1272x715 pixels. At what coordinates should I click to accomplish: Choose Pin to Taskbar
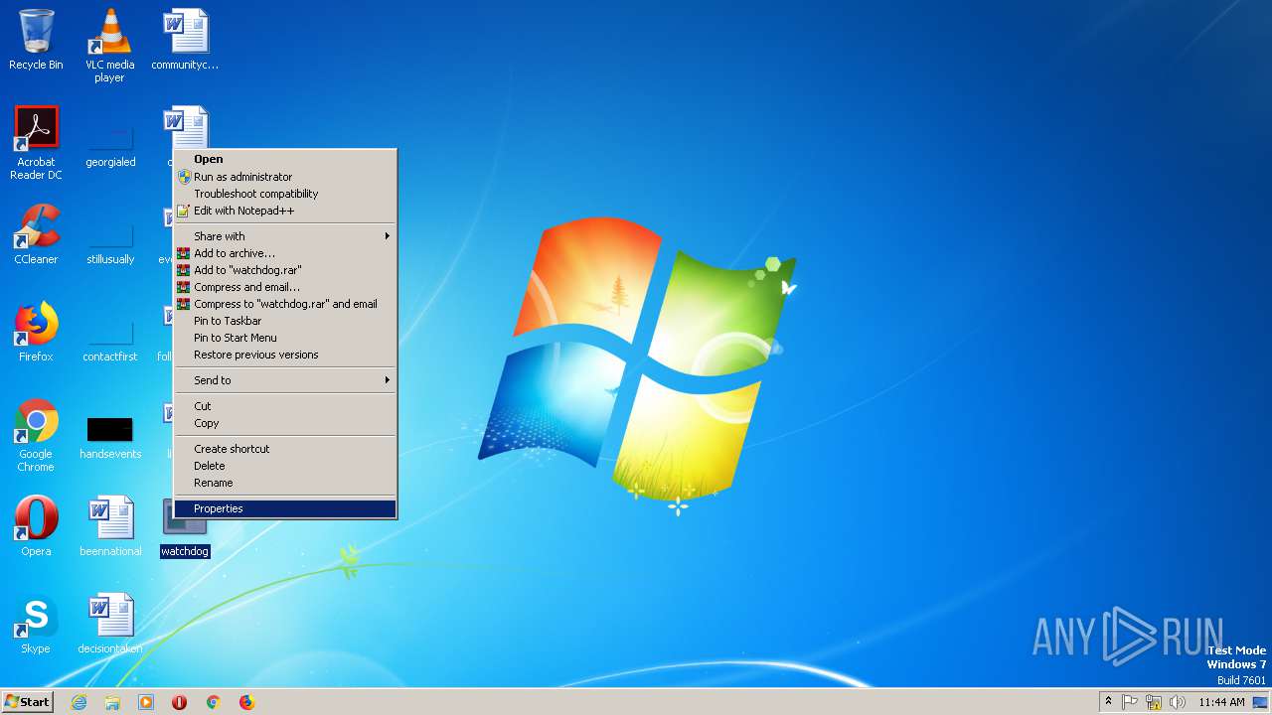285,321
